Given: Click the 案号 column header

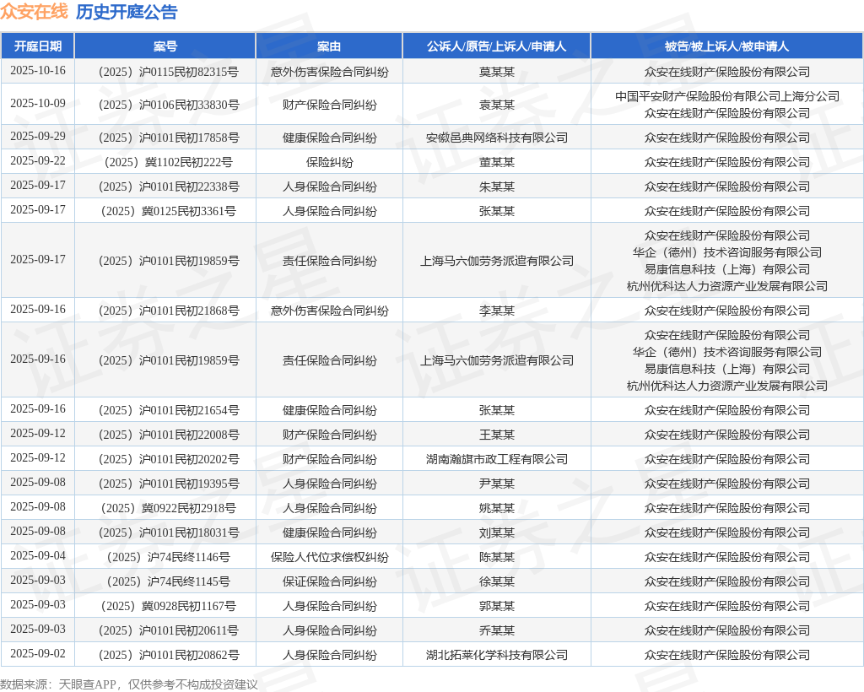Looking at the screenshot, I should pyautogui.click(x=165, y=46).
